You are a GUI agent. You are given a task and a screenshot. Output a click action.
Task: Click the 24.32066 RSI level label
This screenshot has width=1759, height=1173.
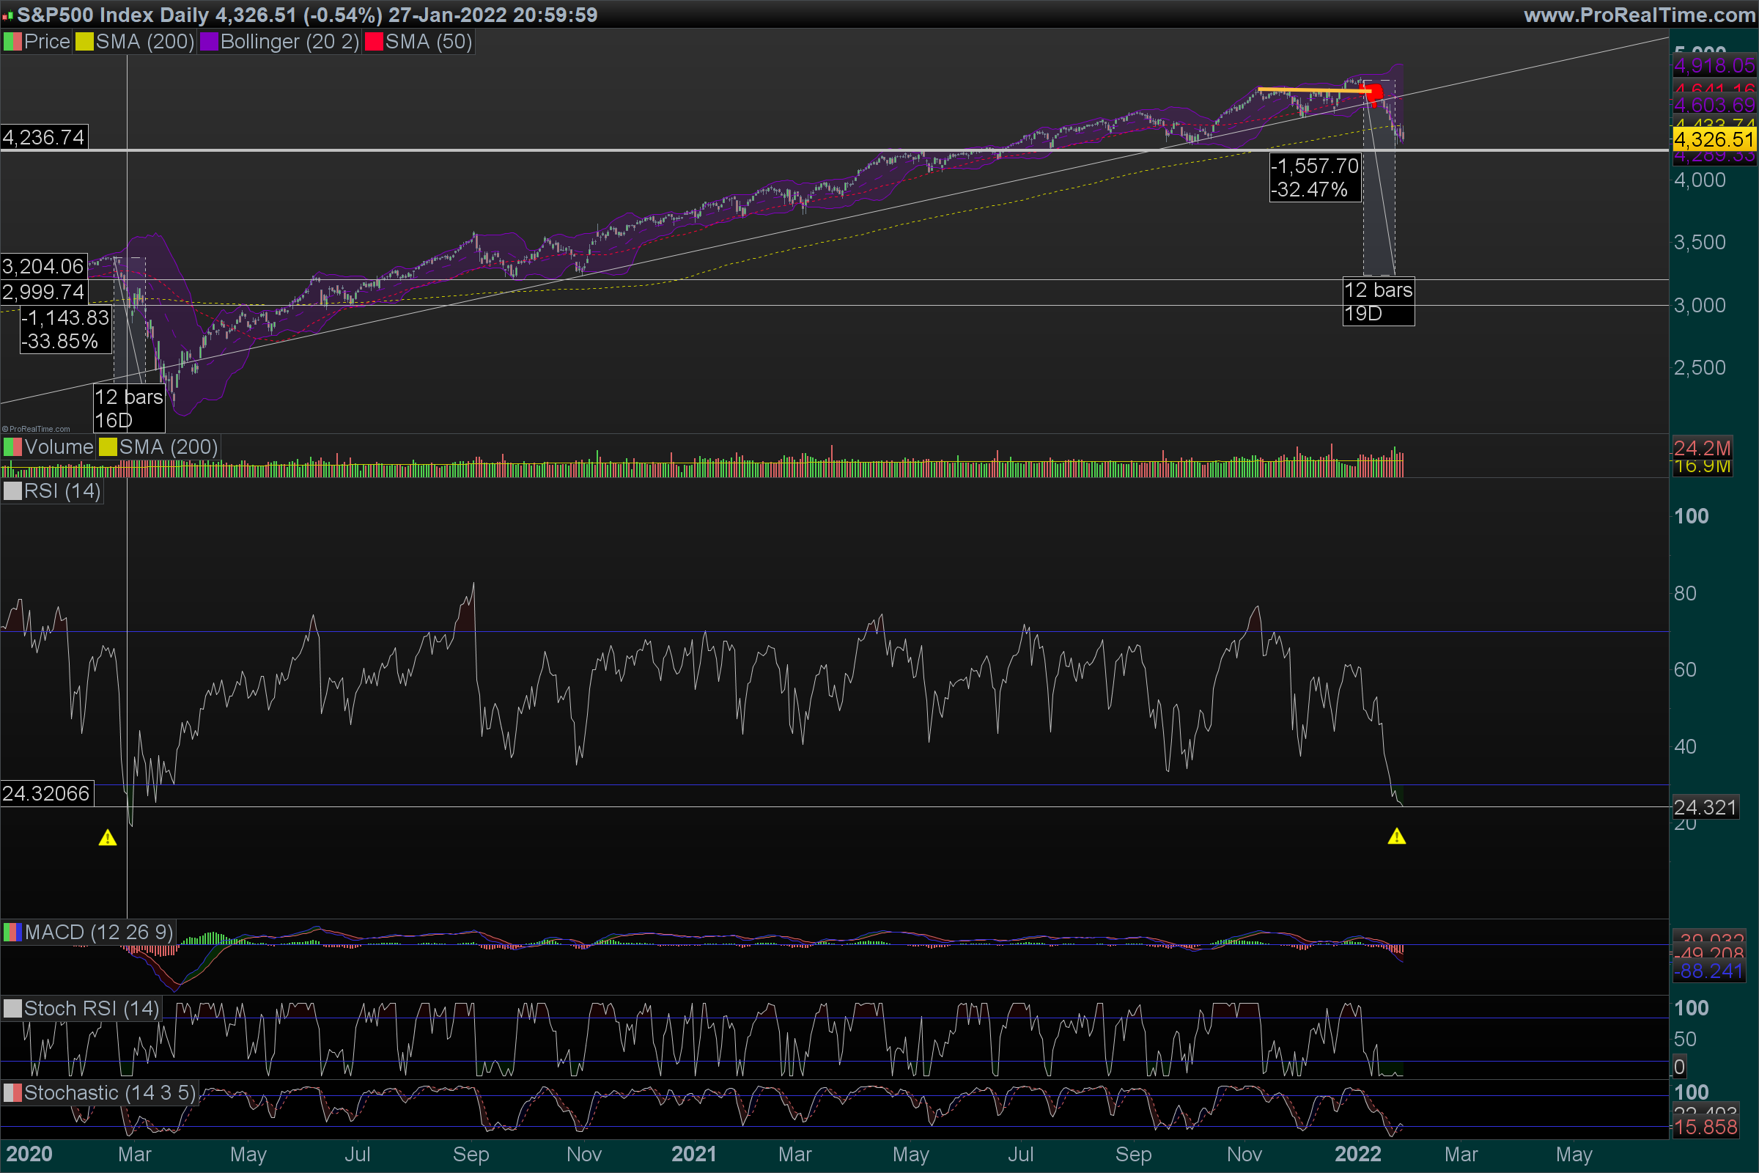pos(46,793)
